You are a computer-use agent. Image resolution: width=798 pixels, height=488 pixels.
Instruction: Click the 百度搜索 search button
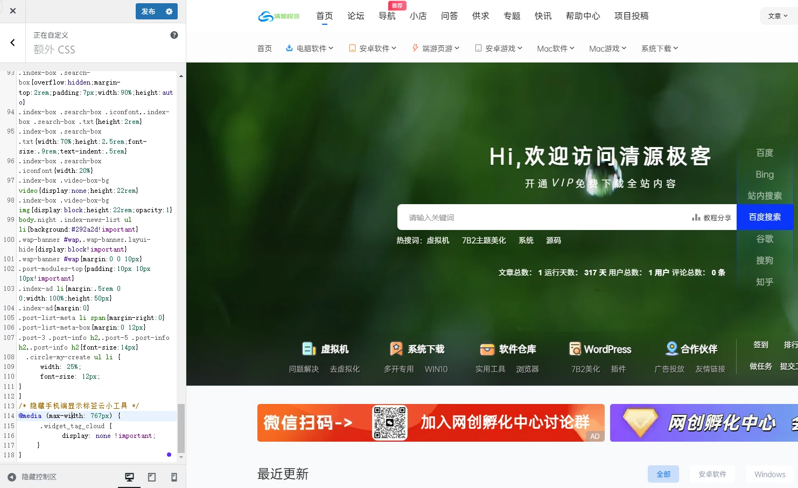pos(765,217)
